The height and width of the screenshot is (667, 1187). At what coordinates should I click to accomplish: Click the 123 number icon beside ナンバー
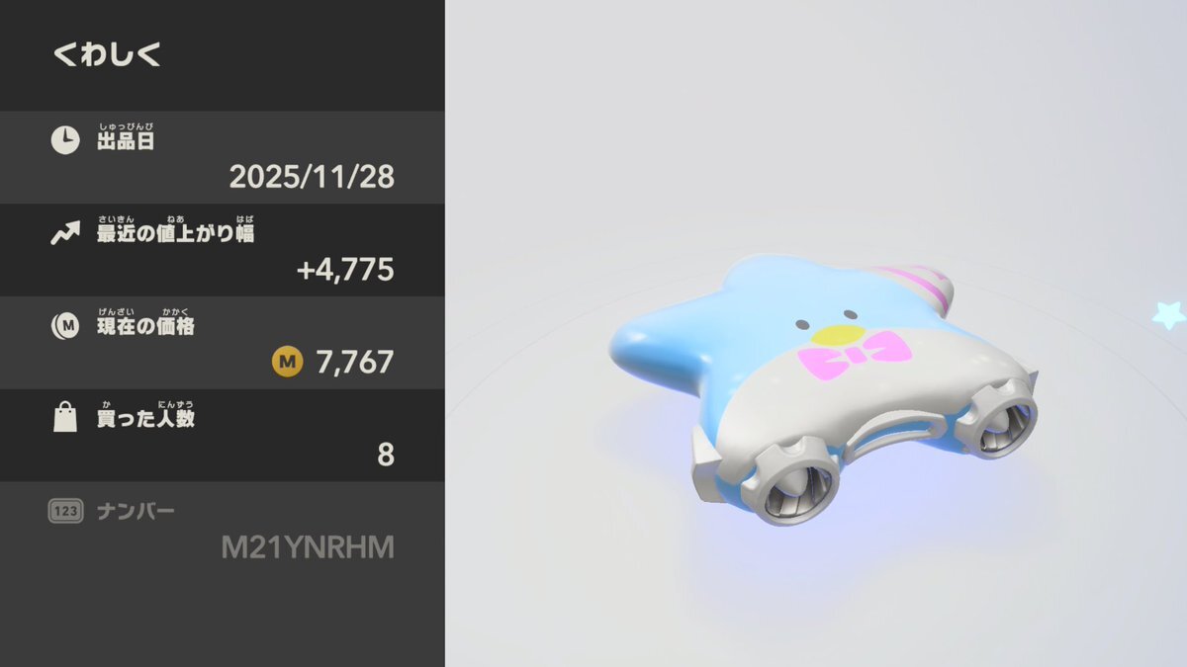[65, 511]
